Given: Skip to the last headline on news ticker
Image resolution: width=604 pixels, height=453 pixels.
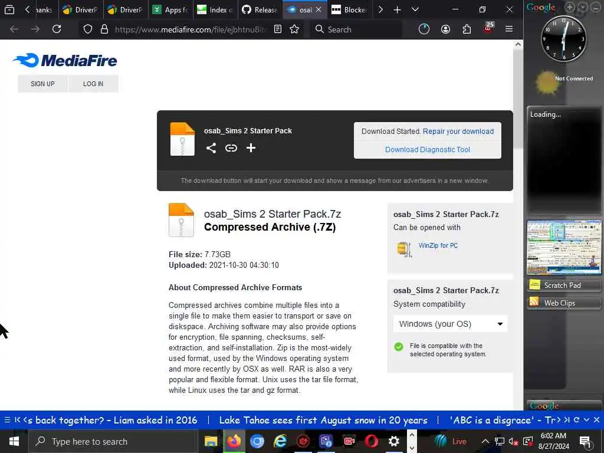Looking at the screenshot, I should pos(567,420).
